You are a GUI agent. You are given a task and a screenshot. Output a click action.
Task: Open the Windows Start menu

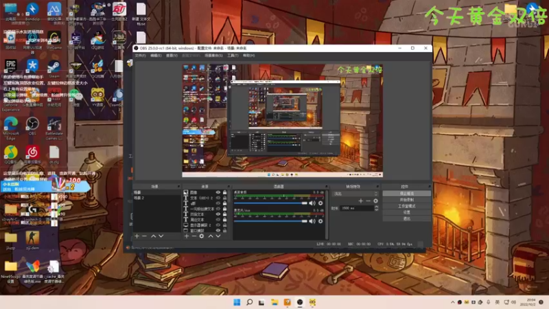[237, 302]
